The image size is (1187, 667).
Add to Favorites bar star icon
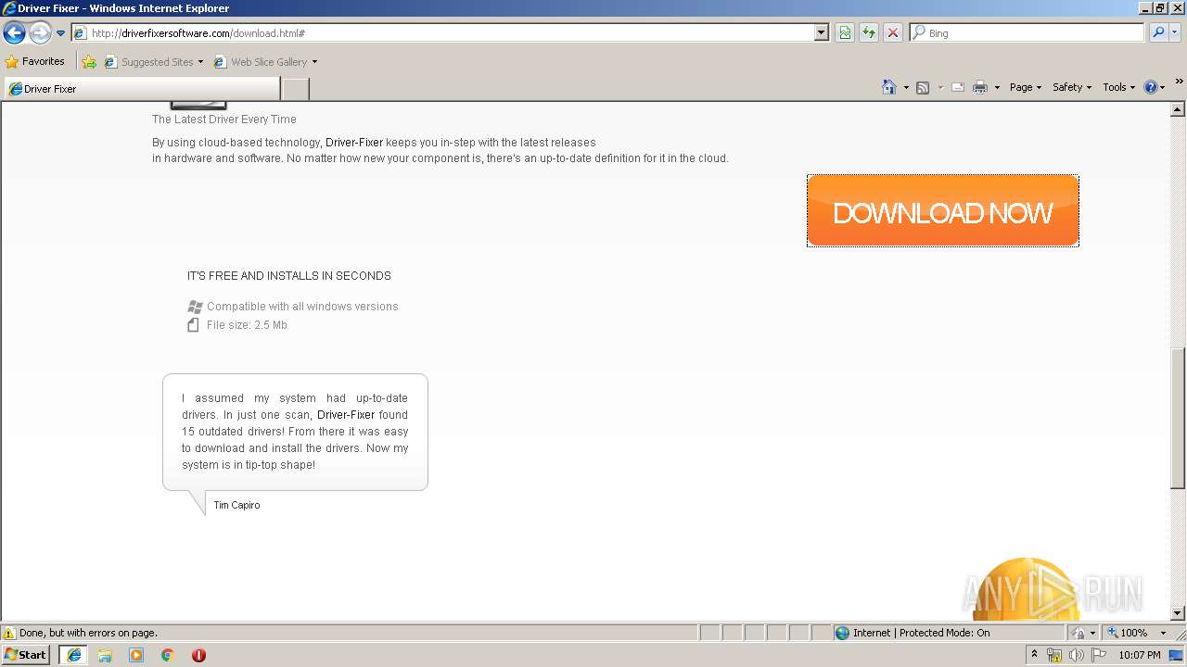coord(89,62)
